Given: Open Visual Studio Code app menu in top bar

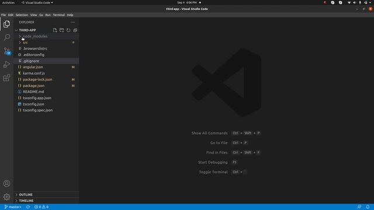Looking at the screenshot, I should [37, 2].
